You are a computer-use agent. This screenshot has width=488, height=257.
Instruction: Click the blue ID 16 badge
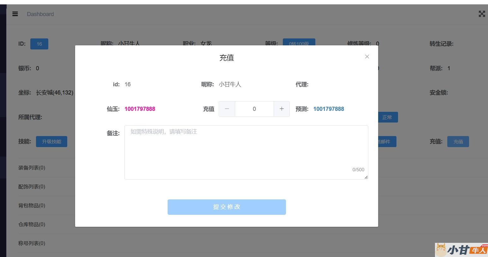pos(39,44)
